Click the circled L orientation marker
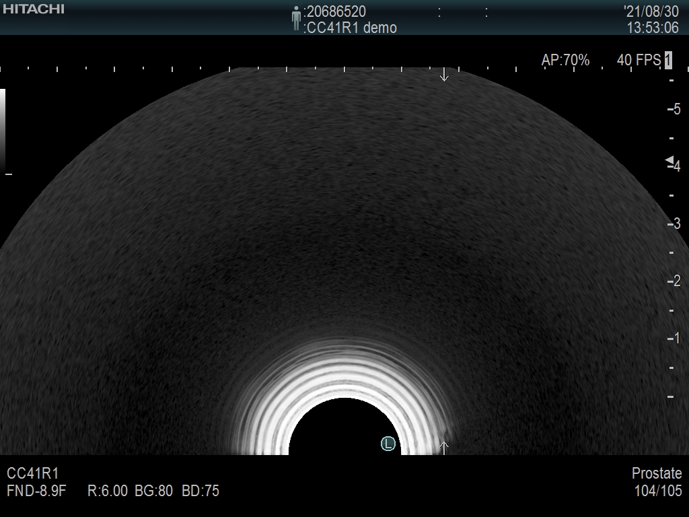Image resolution: width=689 pixels, height=517 pixels. [x=388, y=443]
